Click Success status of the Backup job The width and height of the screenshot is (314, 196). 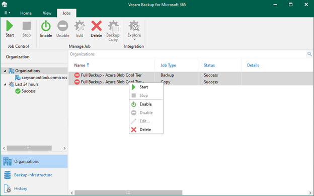tap(211, 75)
